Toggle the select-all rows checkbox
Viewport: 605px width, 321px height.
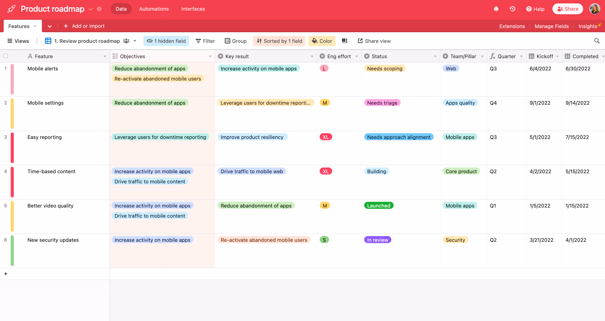(5, 56)
